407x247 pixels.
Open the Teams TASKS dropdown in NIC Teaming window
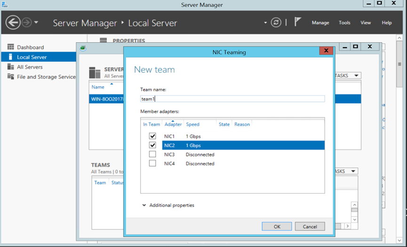pyautogui.click(x=345, y=171)
